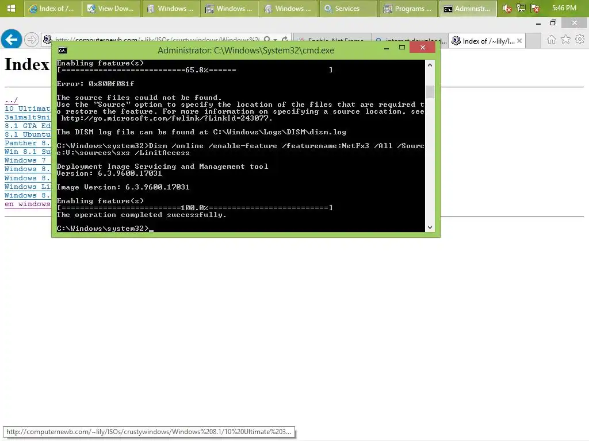This screenshot has height=441, width=589.
Task: Restore down the Internet Explorer window
Action: pyautogui.click(x=553, y=23)
